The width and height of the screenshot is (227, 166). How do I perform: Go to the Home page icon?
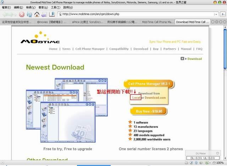tap(37, 14)
